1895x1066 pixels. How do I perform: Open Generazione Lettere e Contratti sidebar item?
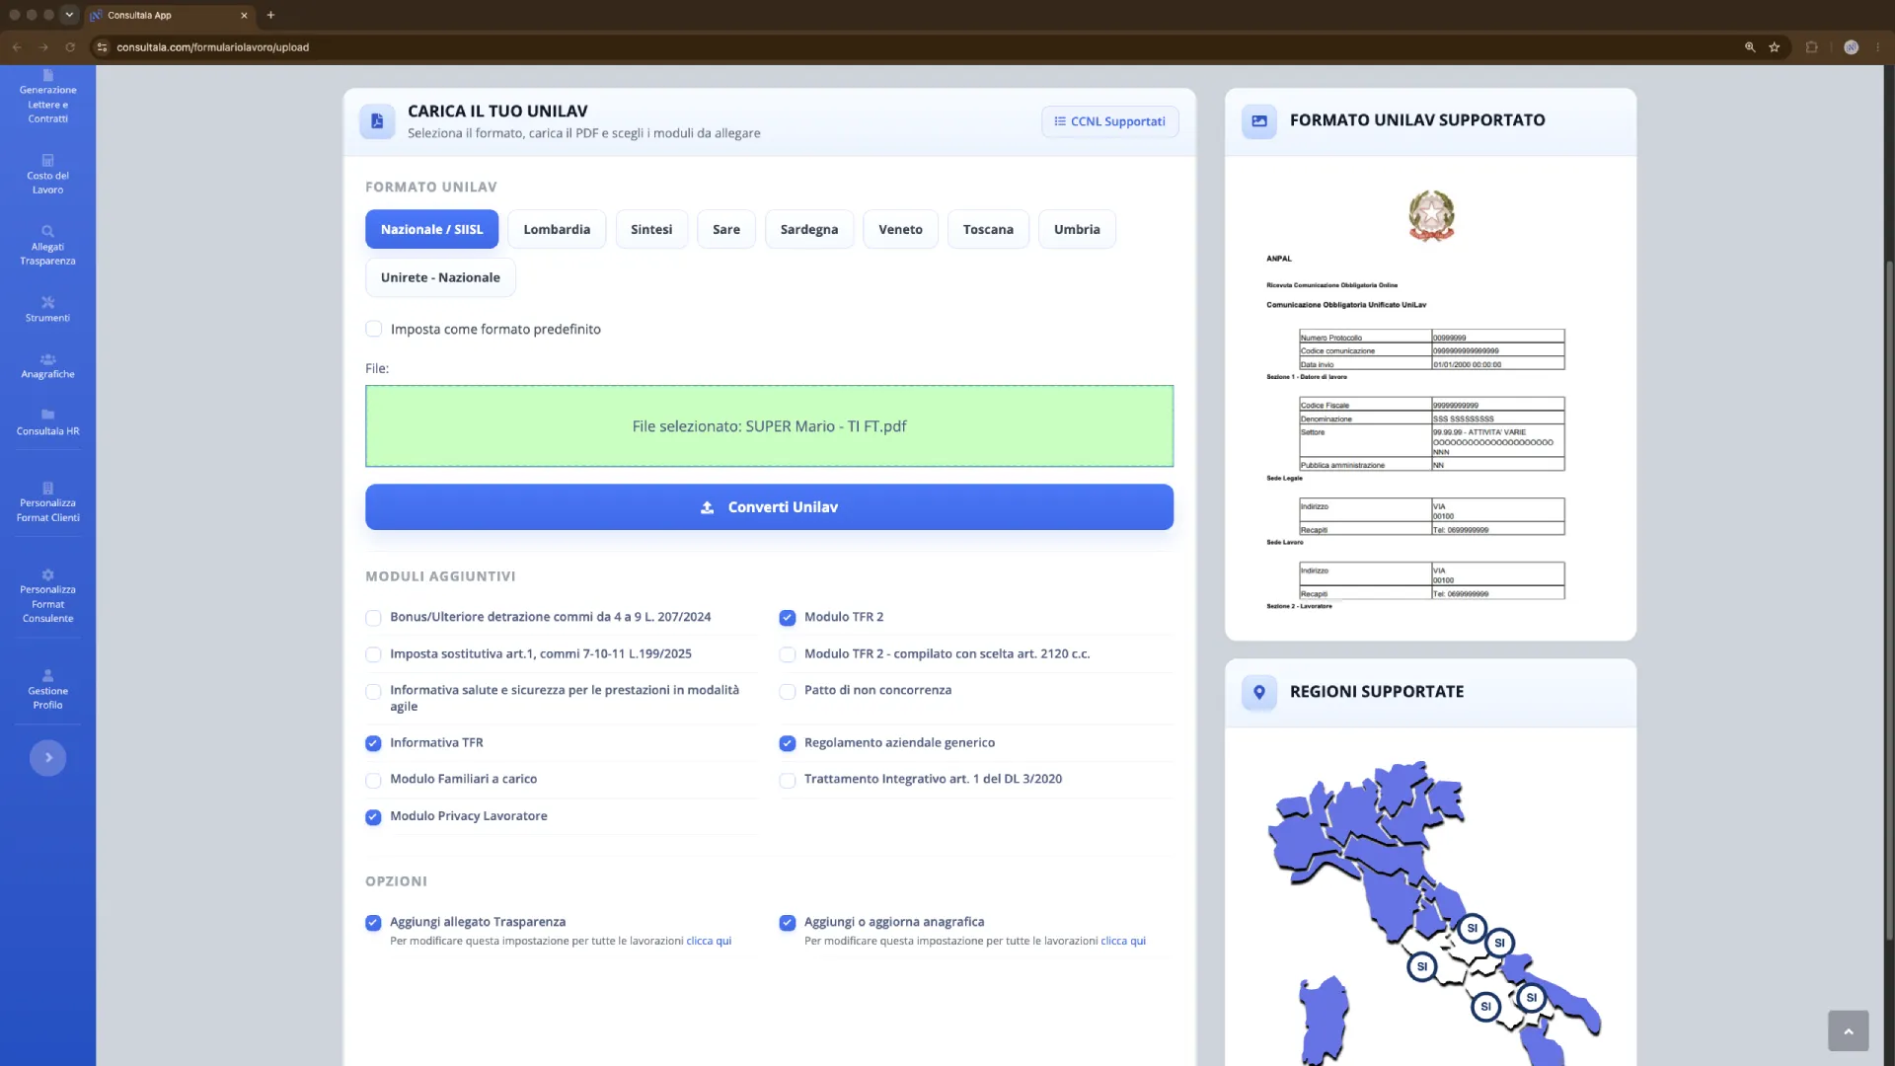click(47, 97)
